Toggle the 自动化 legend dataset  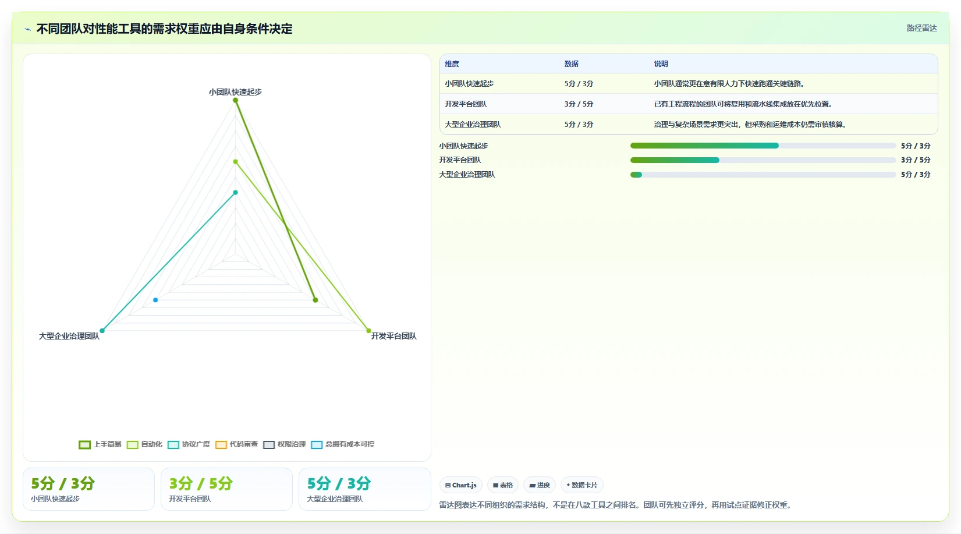(x=144, y=444)
